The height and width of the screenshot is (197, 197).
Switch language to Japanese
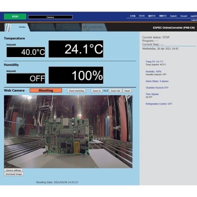pos(132,16)
